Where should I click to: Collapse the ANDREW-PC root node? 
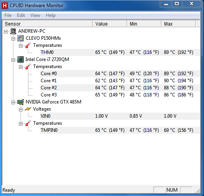pyautogui.click(x=6, y=31)
